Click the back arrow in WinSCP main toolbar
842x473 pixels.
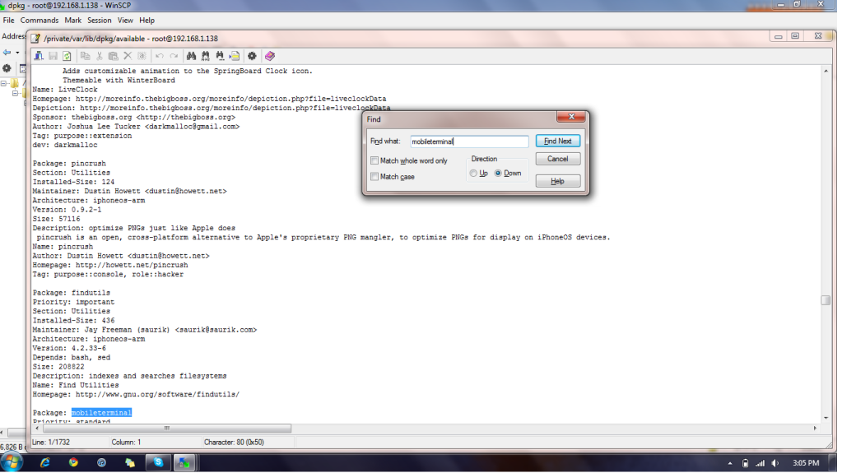7,53
